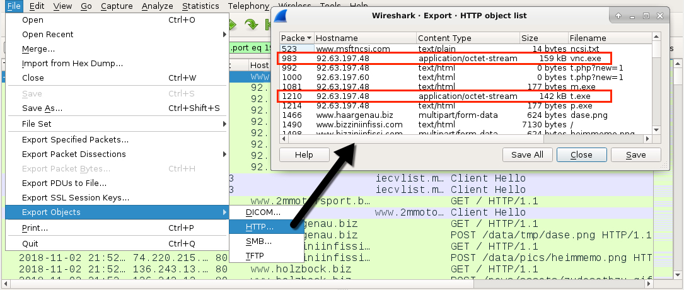Choose DICOM... in the Export Objects submenu
Screen dimensions: 684x290
[x=266, y=212]
